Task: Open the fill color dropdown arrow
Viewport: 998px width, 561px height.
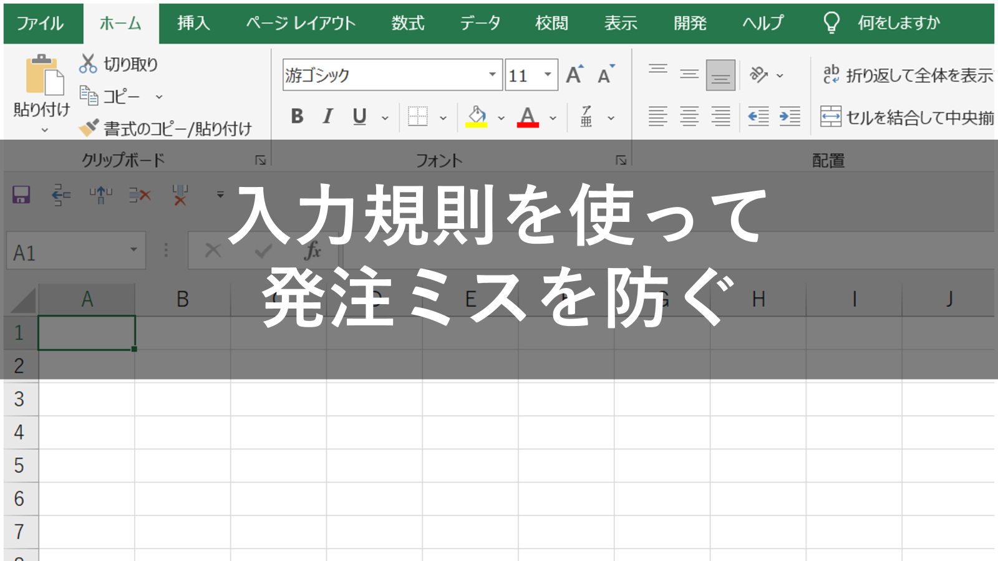Action: (501, 117)
